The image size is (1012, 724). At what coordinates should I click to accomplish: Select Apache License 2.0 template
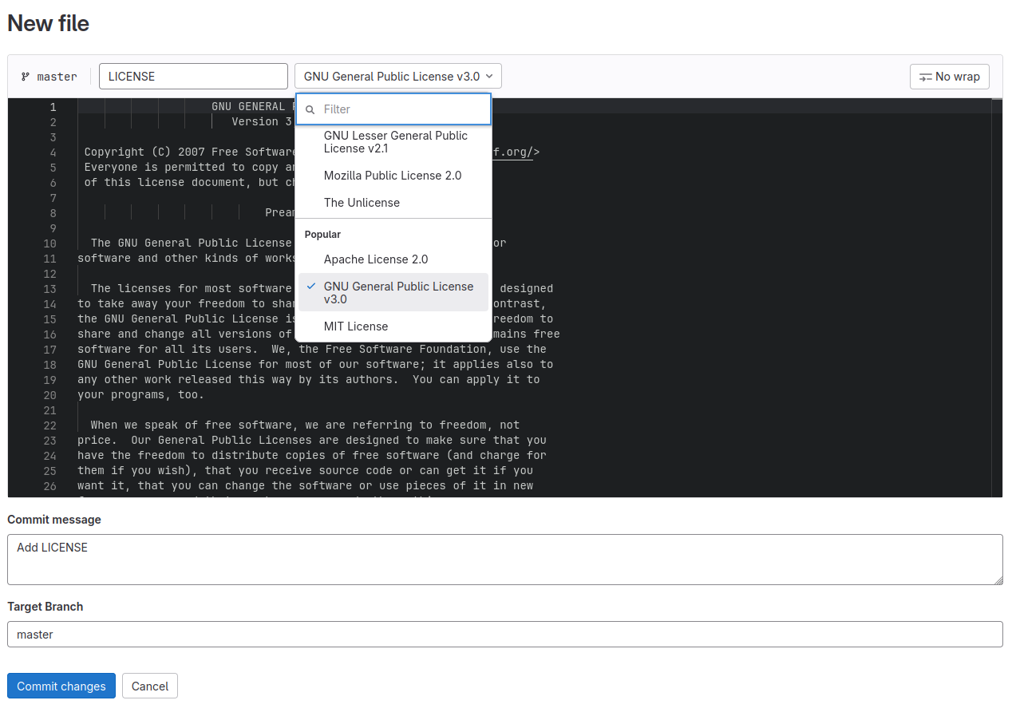375,259
